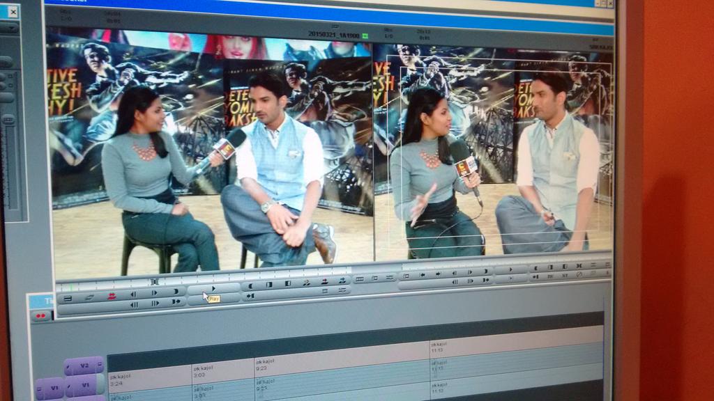Step back ten frames in record monitor
714x401 pixels.
coord(455,282)
